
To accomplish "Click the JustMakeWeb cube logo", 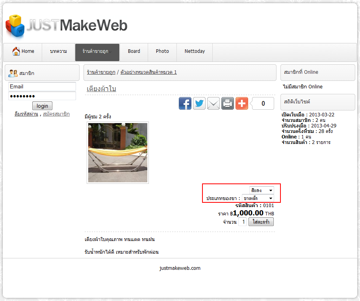I will coord(15,26).
